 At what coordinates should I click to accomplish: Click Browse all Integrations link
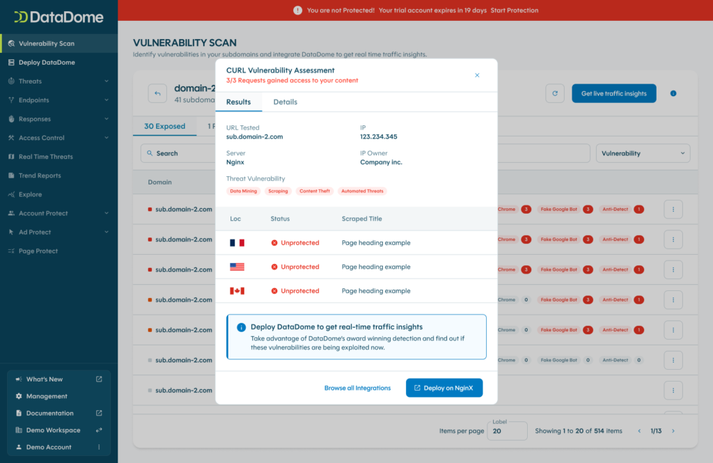pyautogui.click(x=357, y=388)
